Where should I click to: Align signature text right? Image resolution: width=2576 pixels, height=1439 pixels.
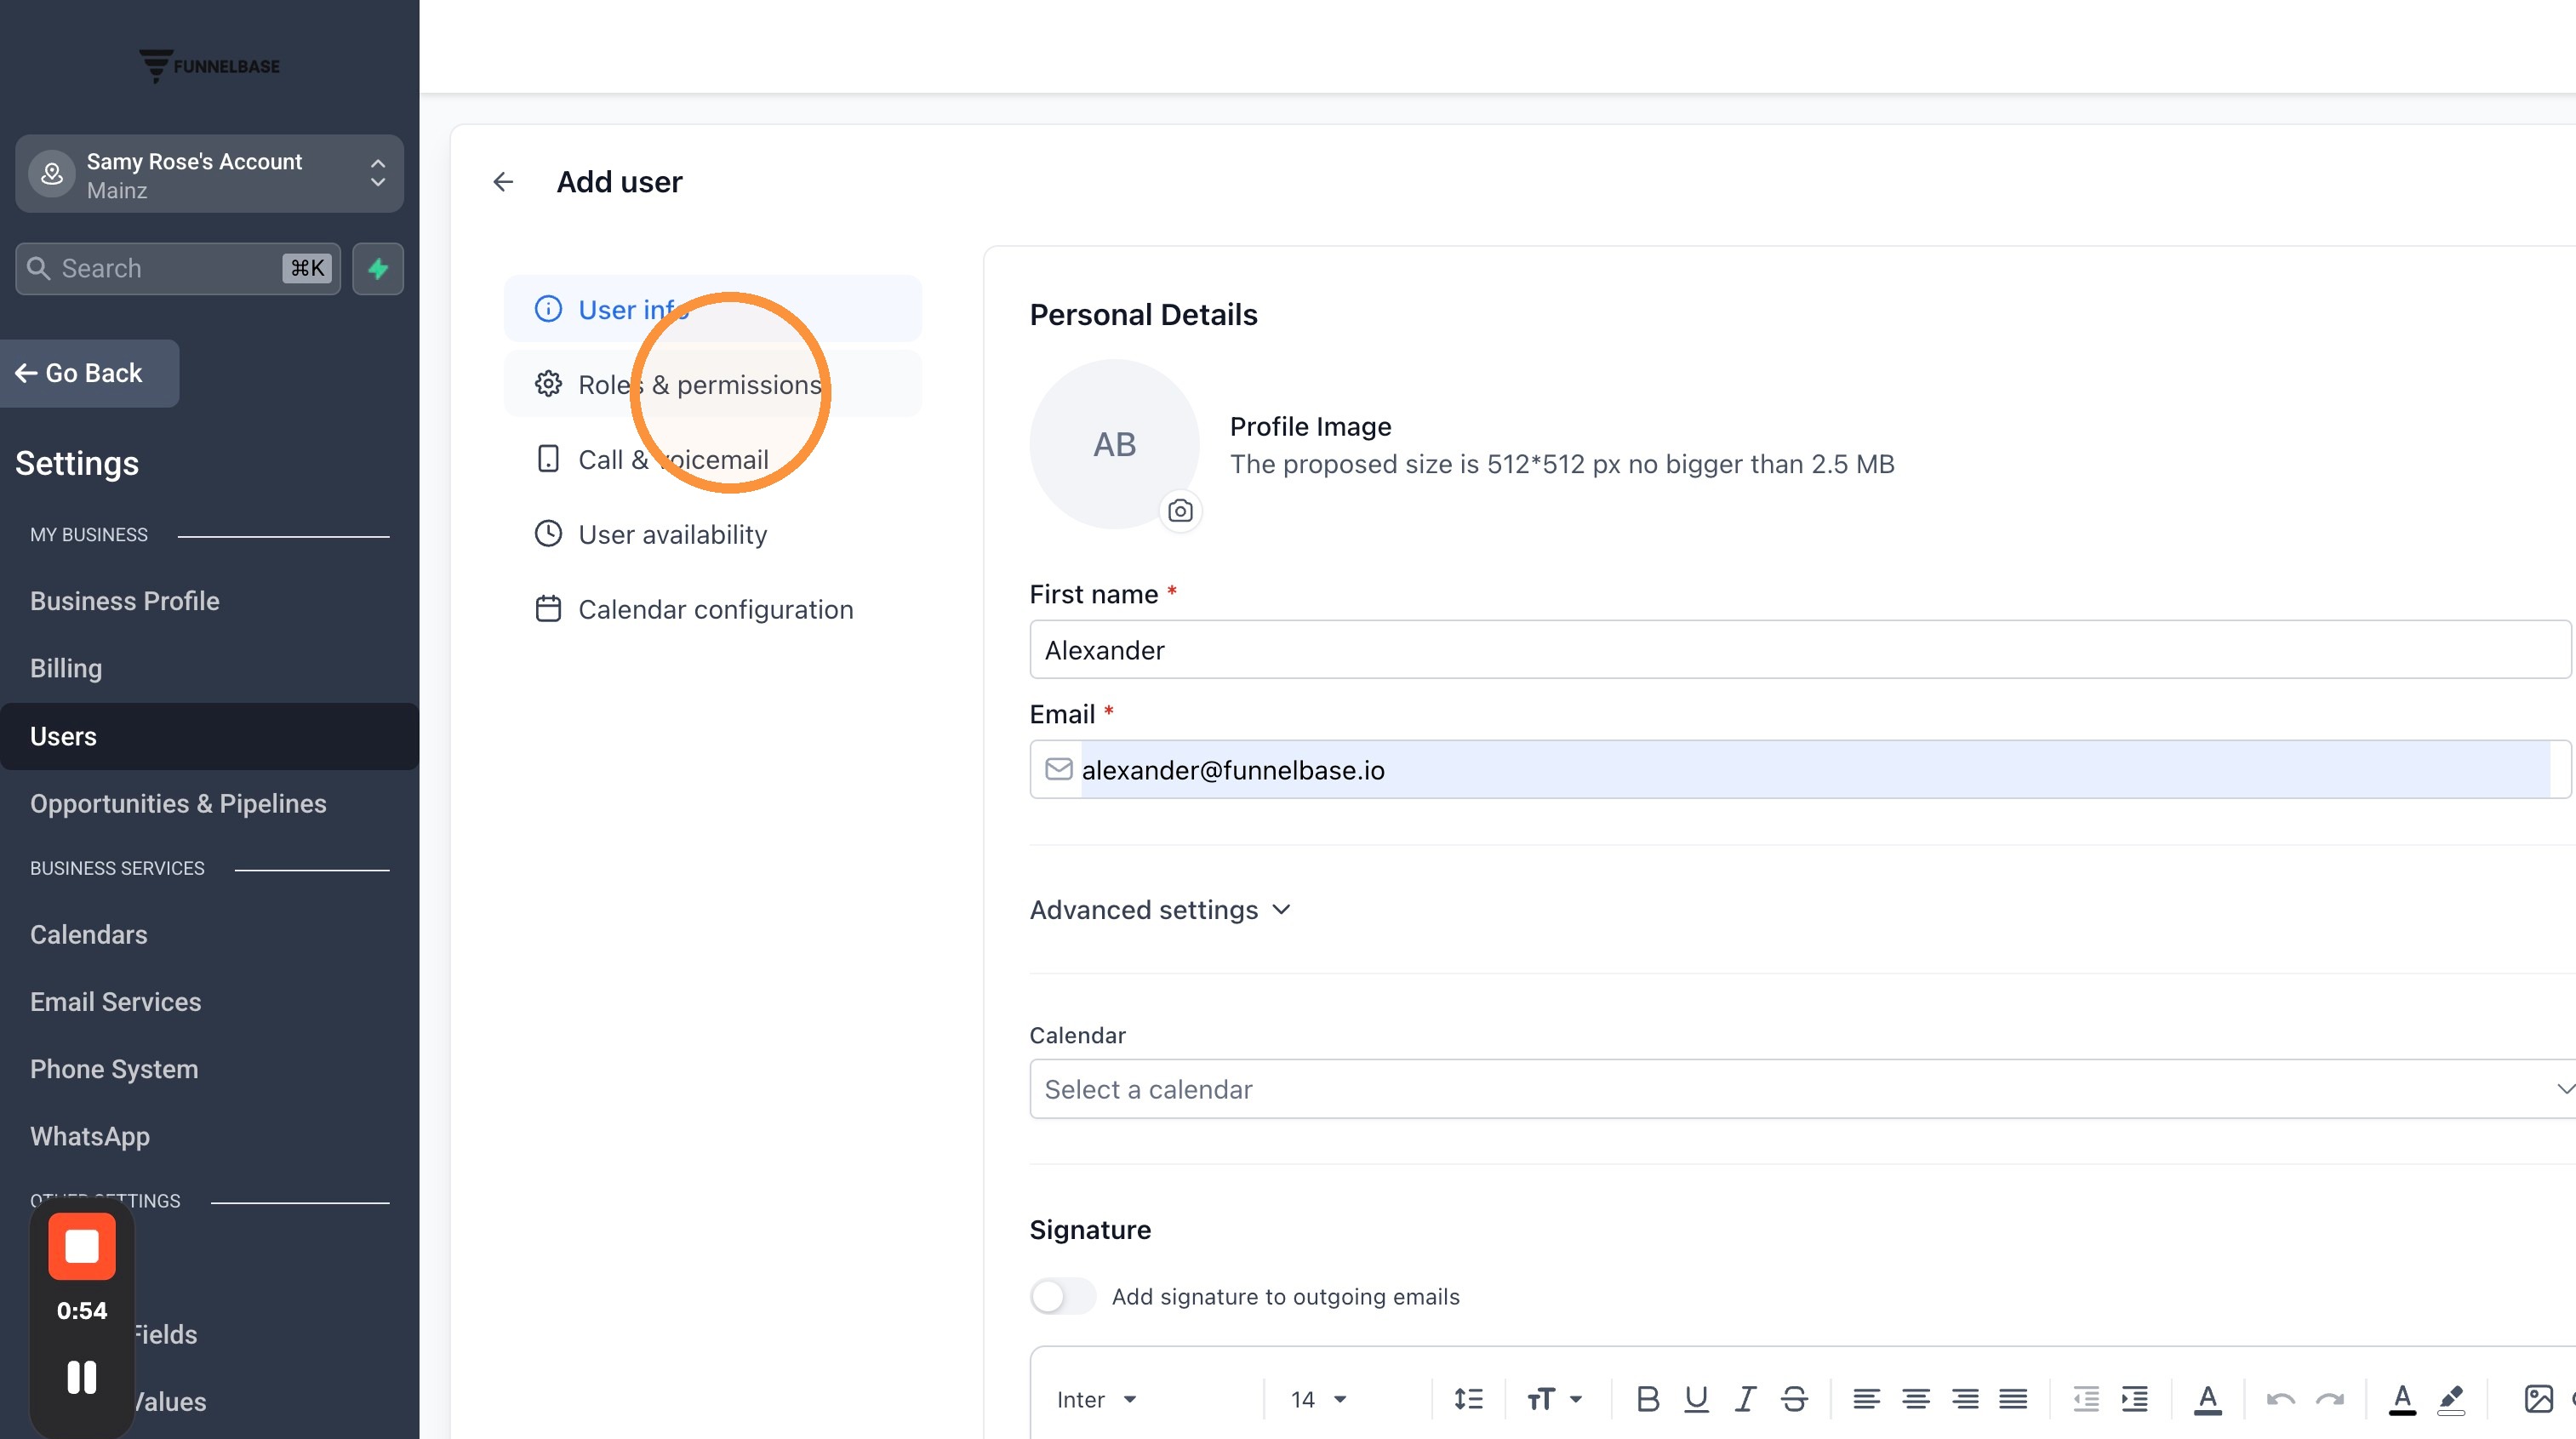[x=1965, y=1399]
